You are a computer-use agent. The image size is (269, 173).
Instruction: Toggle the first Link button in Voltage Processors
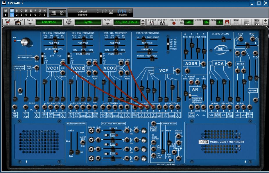tap(112, 135)
